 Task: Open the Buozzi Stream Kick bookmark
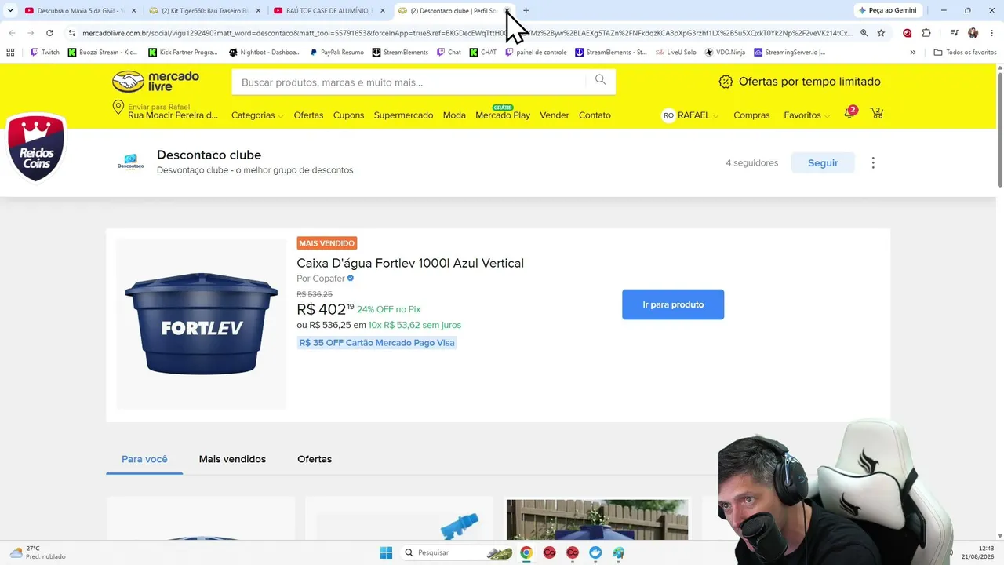click(x=103, y=53)
